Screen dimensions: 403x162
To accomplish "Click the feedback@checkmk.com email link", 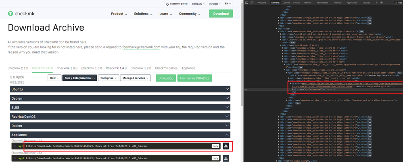I will pyautogui.click(x=141, y=47).
